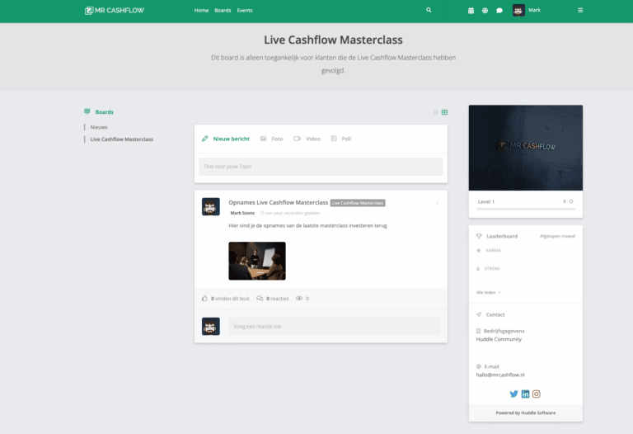Click the 'Mark' username in header

click(534, 10)
